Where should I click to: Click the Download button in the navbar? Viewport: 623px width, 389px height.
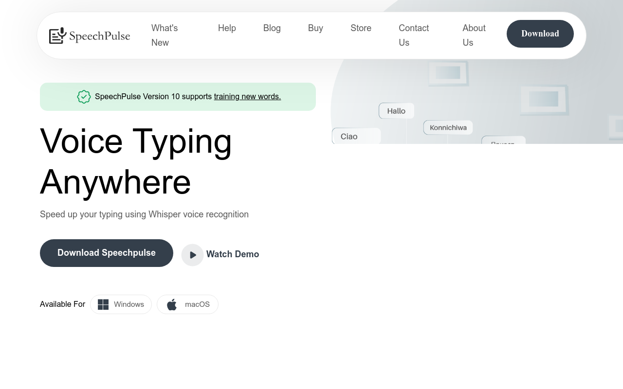coord(540,34)
